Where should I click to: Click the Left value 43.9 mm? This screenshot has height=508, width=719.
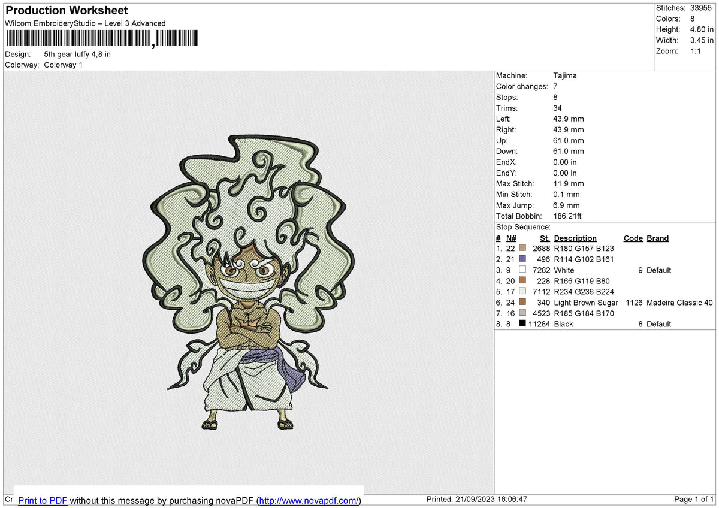[569, 119]
